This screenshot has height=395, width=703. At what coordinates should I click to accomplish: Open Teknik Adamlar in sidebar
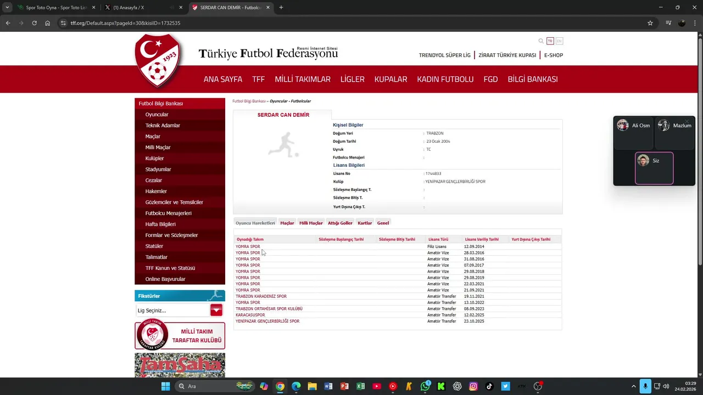click(x=163, y=126)
